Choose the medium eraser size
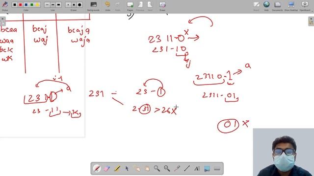314x176 pixels. pyautogui.click(x=74, y=4)
